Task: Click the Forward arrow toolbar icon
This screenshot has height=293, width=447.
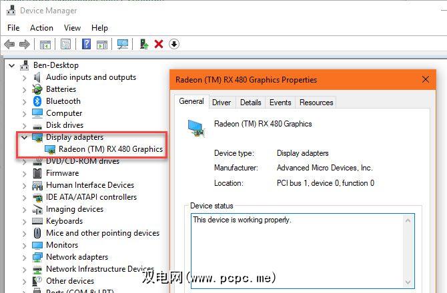Action: pos(25,44)
